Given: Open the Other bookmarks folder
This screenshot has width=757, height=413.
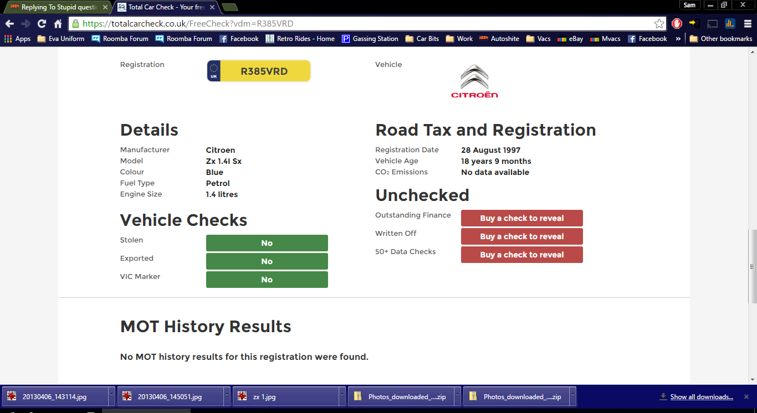Looking at the screenshot, I should [721, 39].
